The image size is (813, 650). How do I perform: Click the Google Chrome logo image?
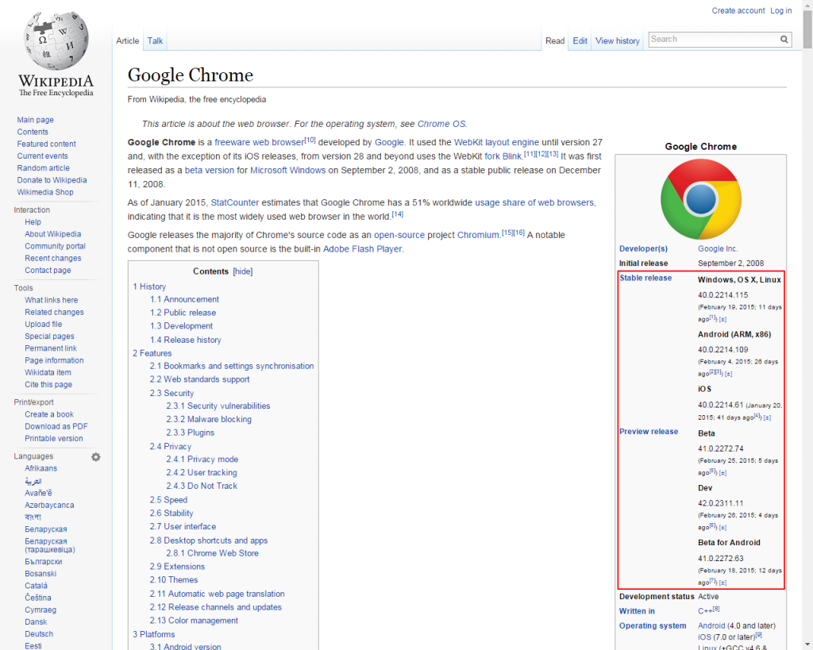click(x=700, y=199)
